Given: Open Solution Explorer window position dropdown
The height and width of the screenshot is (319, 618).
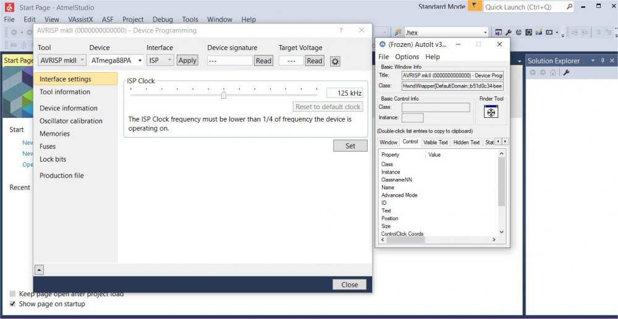Looking at the screenshot, I should [593, 60].
